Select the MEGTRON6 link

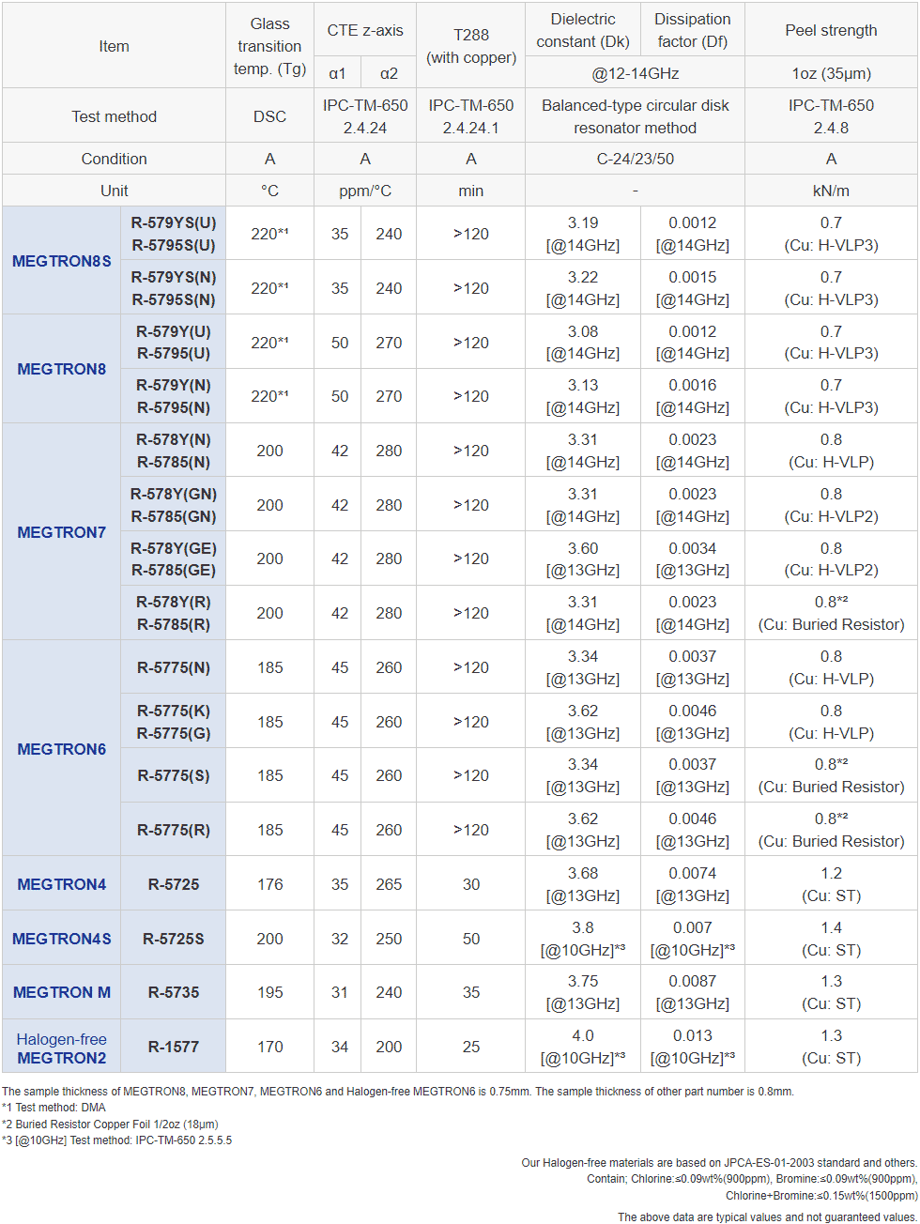click(61, 749)
